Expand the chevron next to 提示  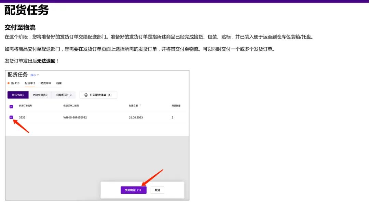(x=38, y=75)
